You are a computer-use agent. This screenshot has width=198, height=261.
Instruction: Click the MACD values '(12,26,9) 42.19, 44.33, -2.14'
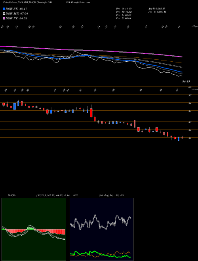pos(53,195)
